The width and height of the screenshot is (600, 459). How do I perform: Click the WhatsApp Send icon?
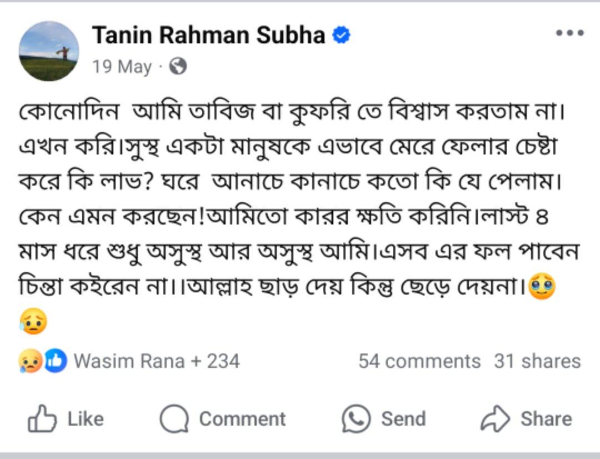coord(356,419)
